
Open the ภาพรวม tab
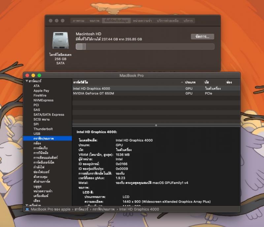(79, 21)
